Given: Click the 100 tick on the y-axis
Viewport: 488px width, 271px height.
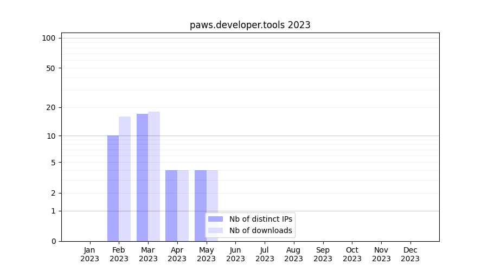Looking at the screenshot, I should click(x=49, y=38).
